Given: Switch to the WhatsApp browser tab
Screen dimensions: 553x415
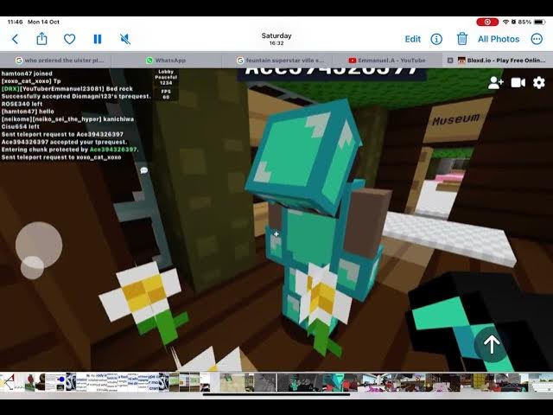Looking at the screenshot, I should click(x=171, y=61).
